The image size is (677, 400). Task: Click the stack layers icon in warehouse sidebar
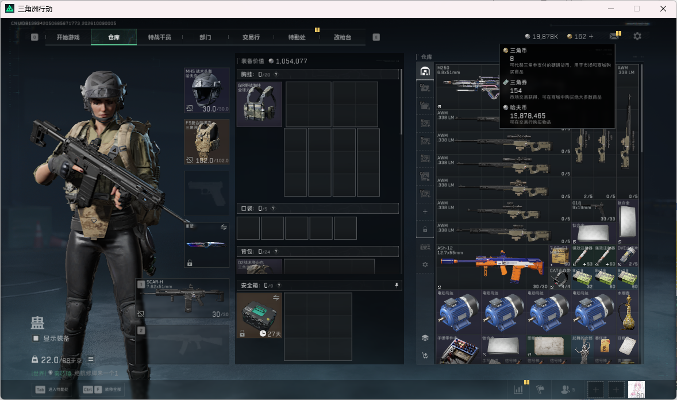click(x=425, y=338)
